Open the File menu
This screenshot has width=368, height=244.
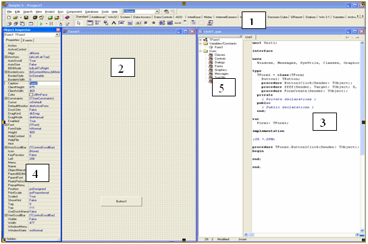click(9, 11)
